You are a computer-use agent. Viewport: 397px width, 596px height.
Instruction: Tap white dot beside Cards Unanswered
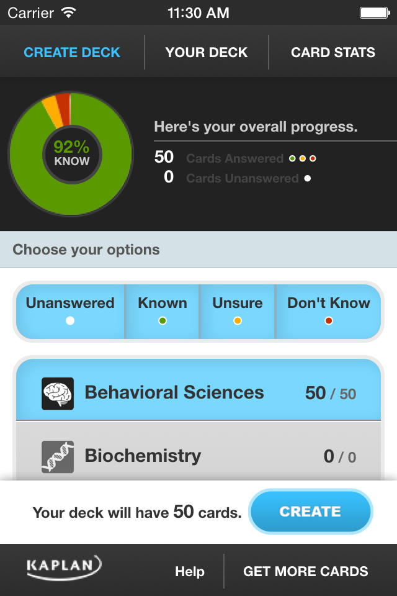point(308,178)
